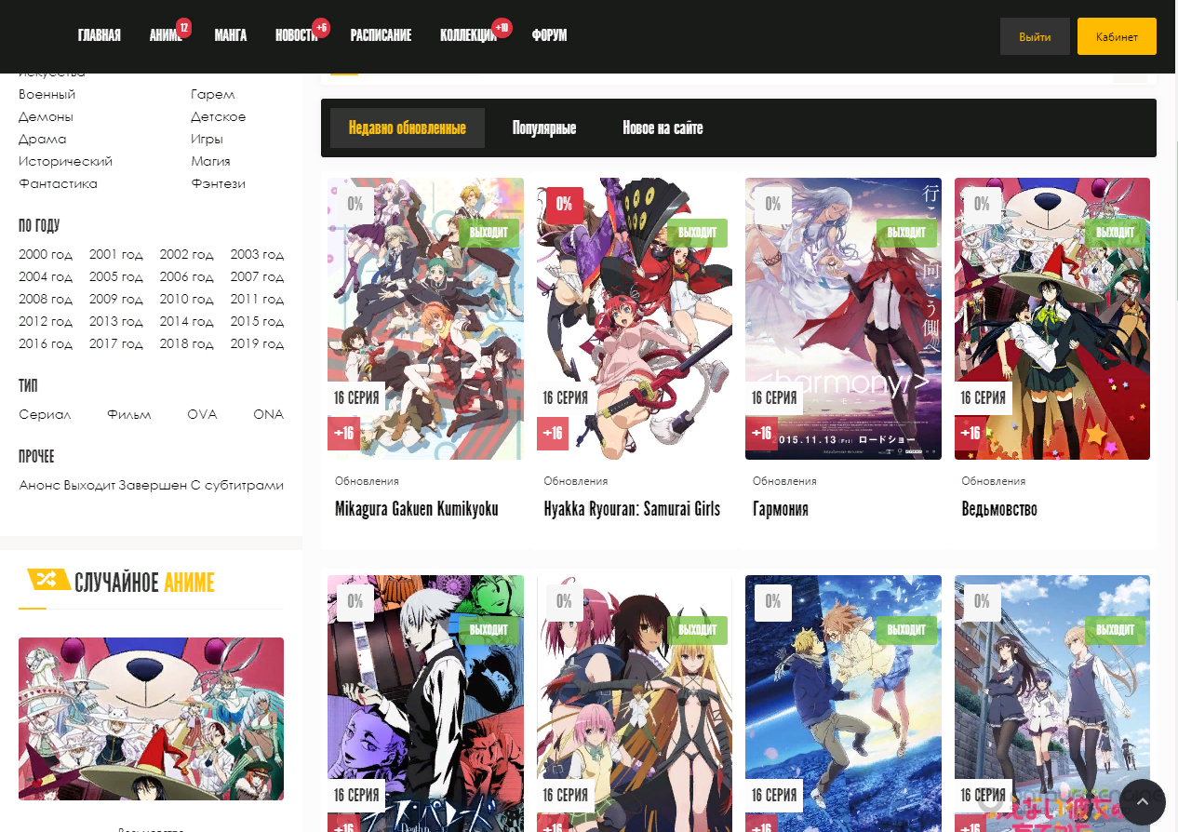Screen dimensions: 1178x832
Task: Click the harmony movie poster
Action: coord(843,318)
